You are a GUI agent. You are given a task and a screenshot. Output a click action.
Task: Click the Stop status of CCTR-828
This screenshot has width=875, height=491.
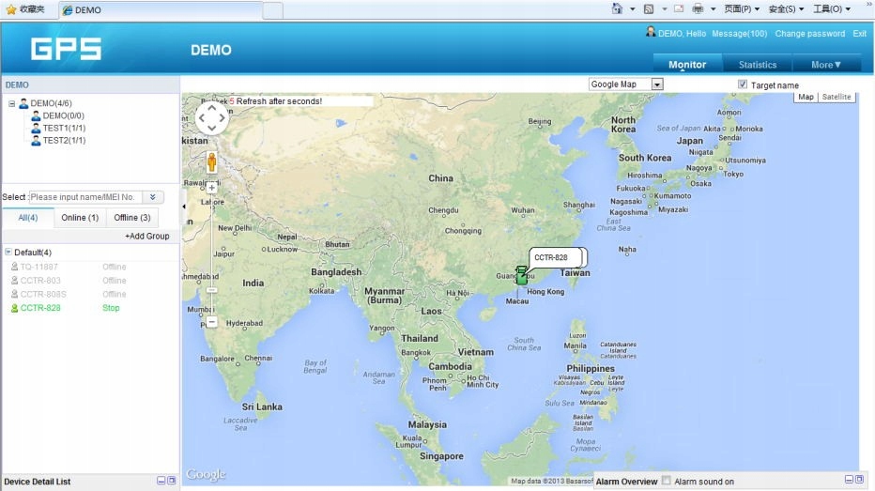(x=111, y=308)
